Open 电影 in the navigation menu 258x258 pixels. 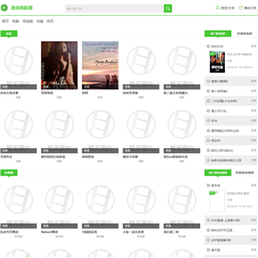(16, 21)
